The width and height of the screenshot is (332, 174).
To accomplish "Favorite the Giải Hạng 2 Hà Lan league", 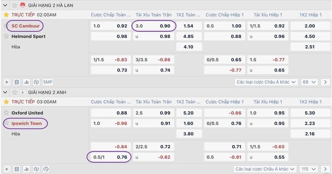I will pos(15,5).
